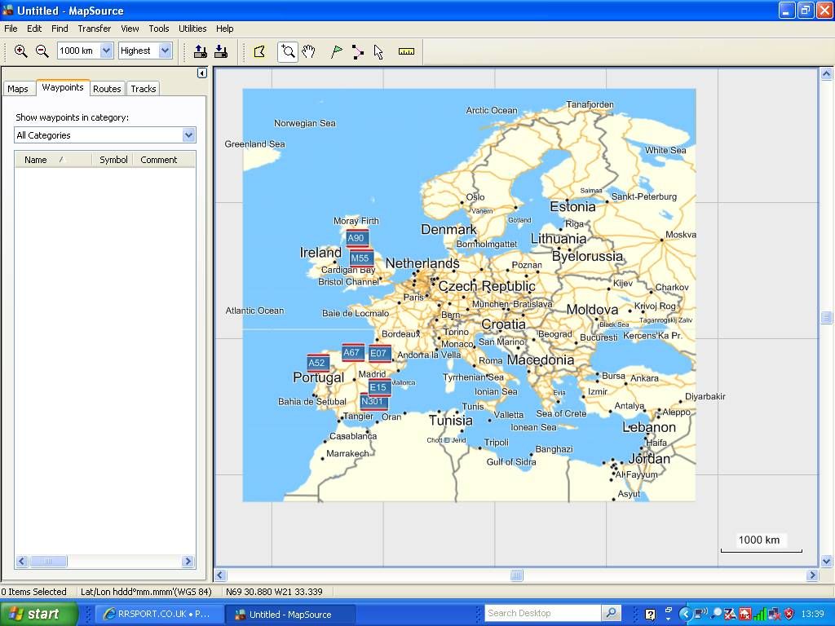This screenshot has width=835, height=626.
Task: Click map scroll down arrow
Action: (x=827, y=561)
